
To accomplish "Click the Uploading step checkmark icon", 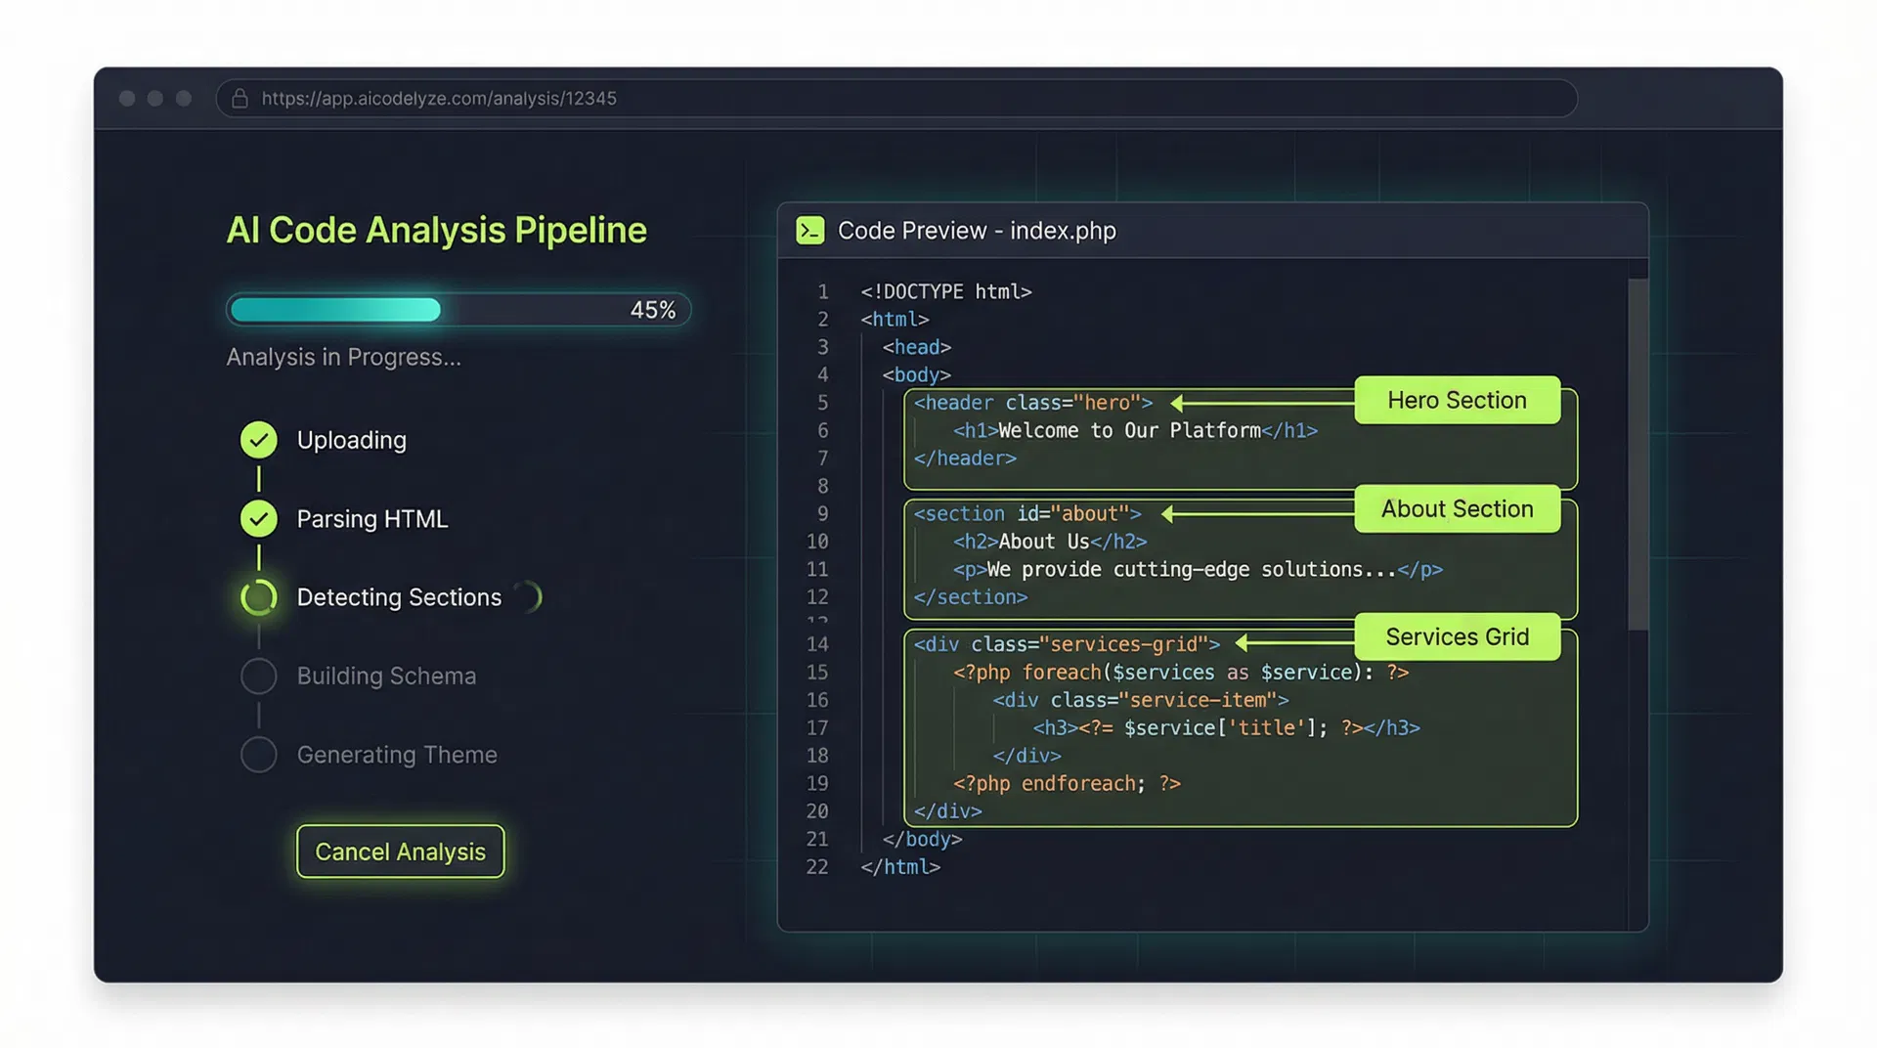I will click(x=258, y=440).
